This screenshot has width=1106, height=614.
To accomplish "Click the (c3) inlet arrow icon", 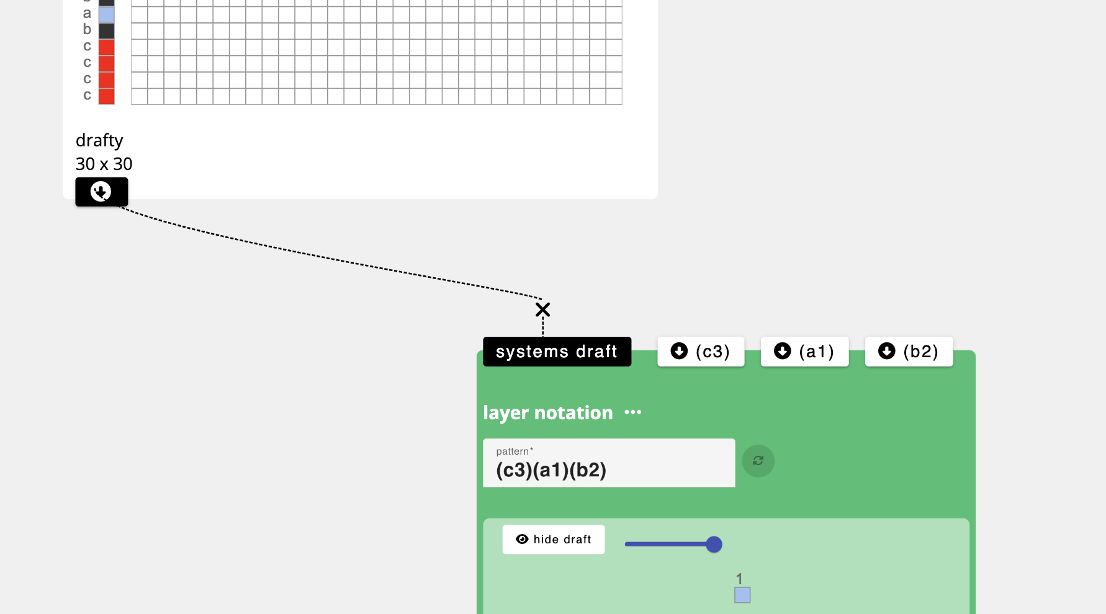I will coord(679,351).
